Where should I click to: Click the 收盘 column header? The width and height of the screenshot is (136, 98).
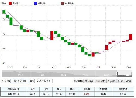[46, 89]
